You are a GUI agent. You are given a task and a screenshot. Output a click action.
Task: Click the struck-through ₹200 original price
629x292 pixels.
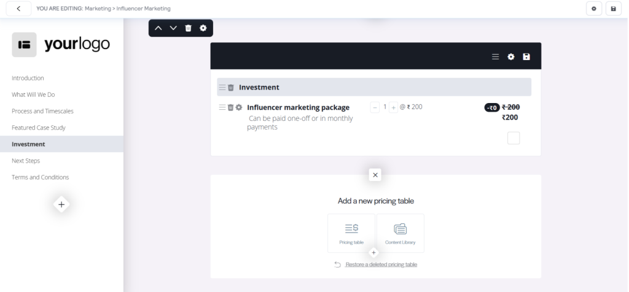coord(510,107)
